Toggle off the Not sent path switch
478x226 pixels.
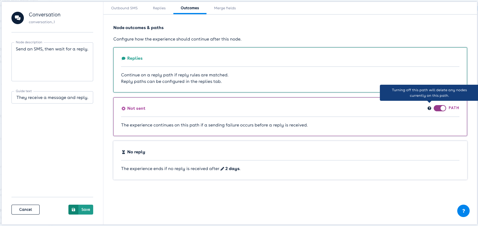[440, 108]
